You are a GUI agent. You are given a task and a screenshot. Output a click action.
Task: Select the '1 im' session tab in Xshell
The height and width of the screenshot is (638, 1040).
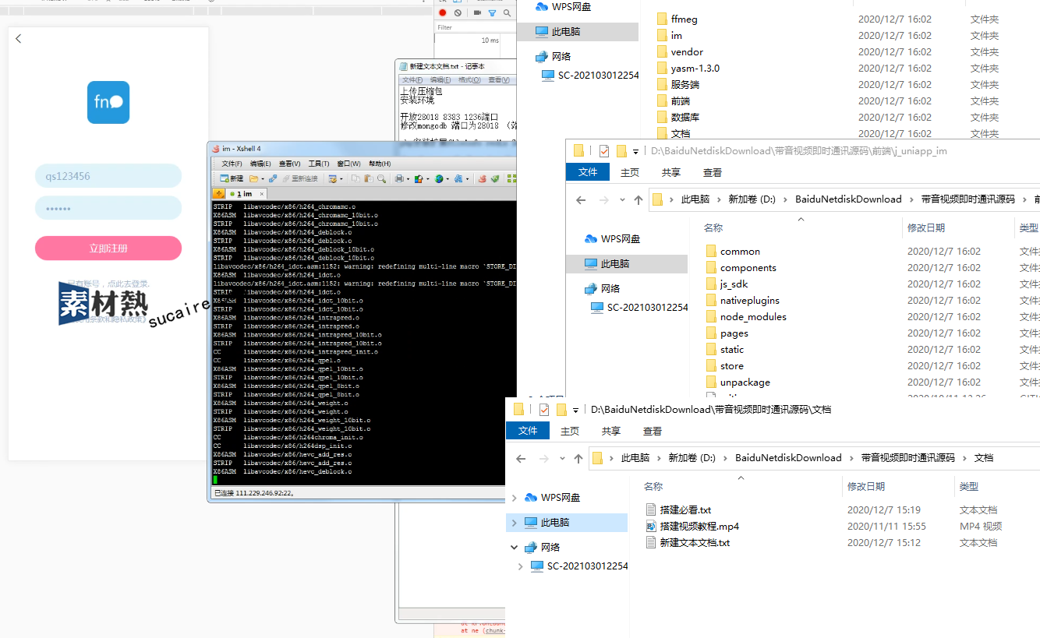(x=246, y=194)
